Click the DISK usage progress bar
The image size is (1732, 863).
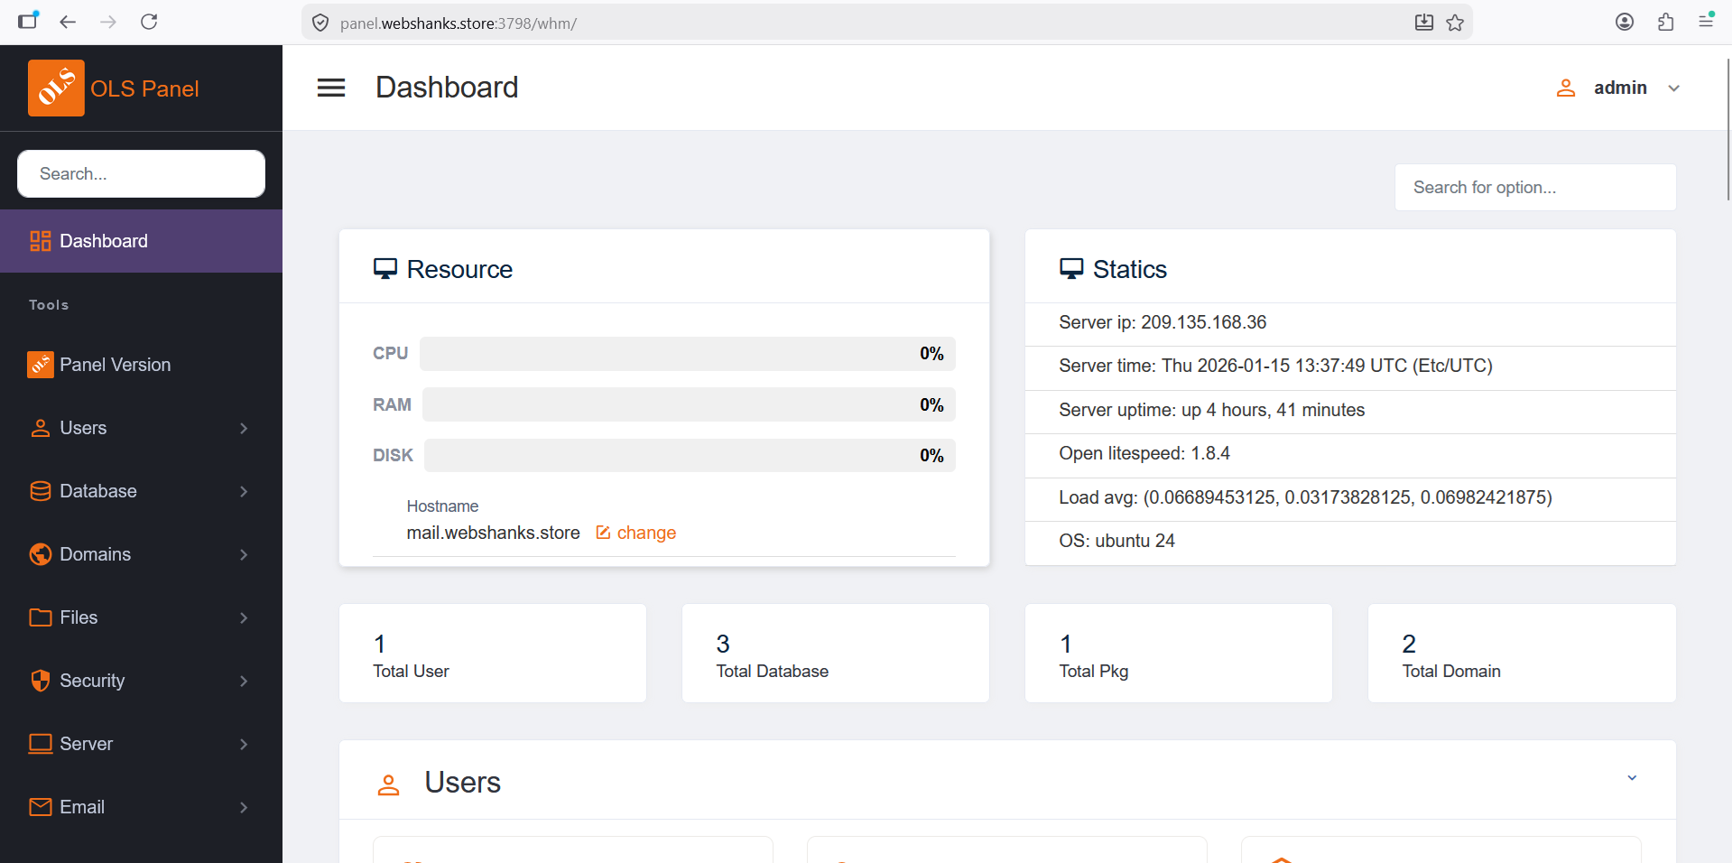pos(690,456)
